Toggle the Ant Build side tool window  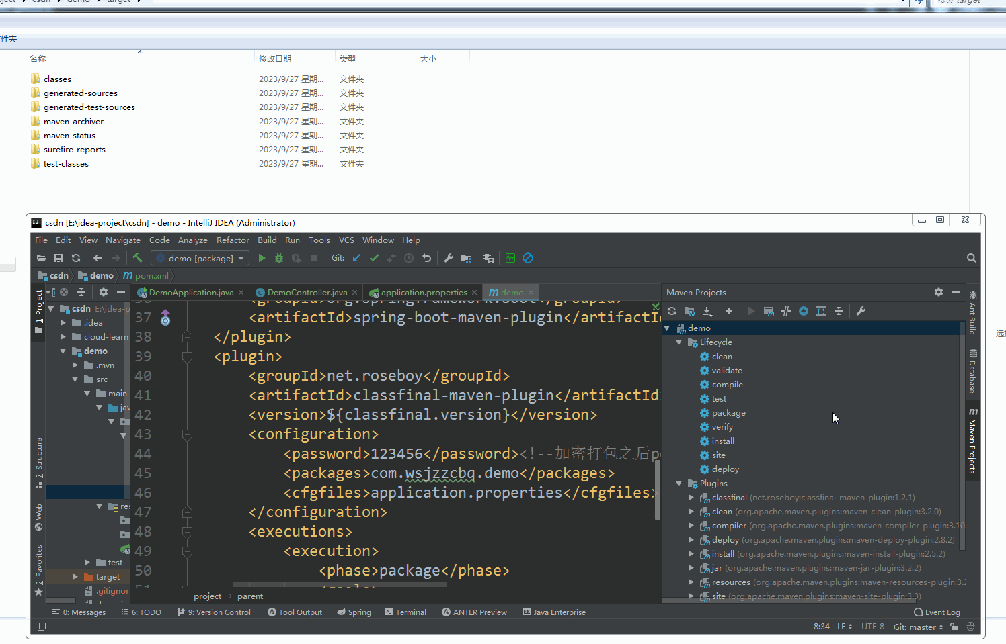click(x=973, y=313)
